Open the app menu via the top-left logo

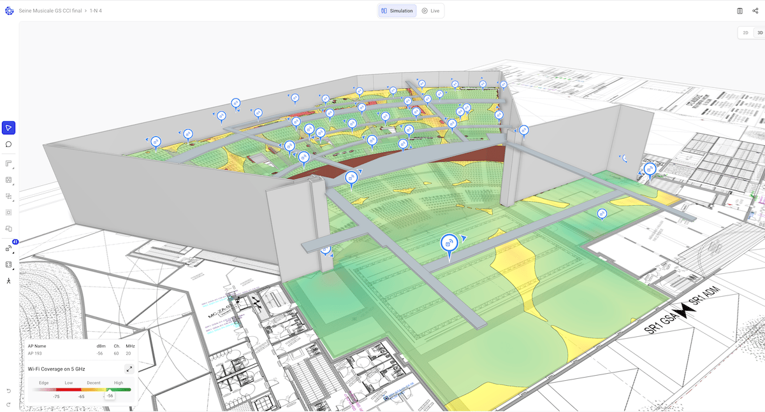(9, 10)
